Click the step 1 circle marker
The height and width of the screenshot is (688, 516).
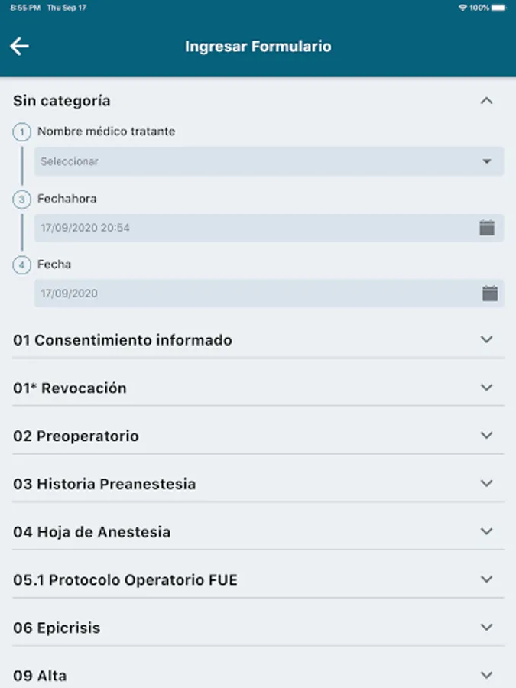(x=21, y=132)
